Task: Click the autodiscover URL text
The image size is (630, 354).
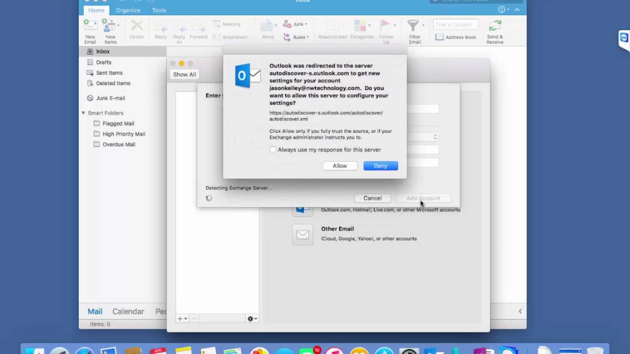Action: coord(326,116)
